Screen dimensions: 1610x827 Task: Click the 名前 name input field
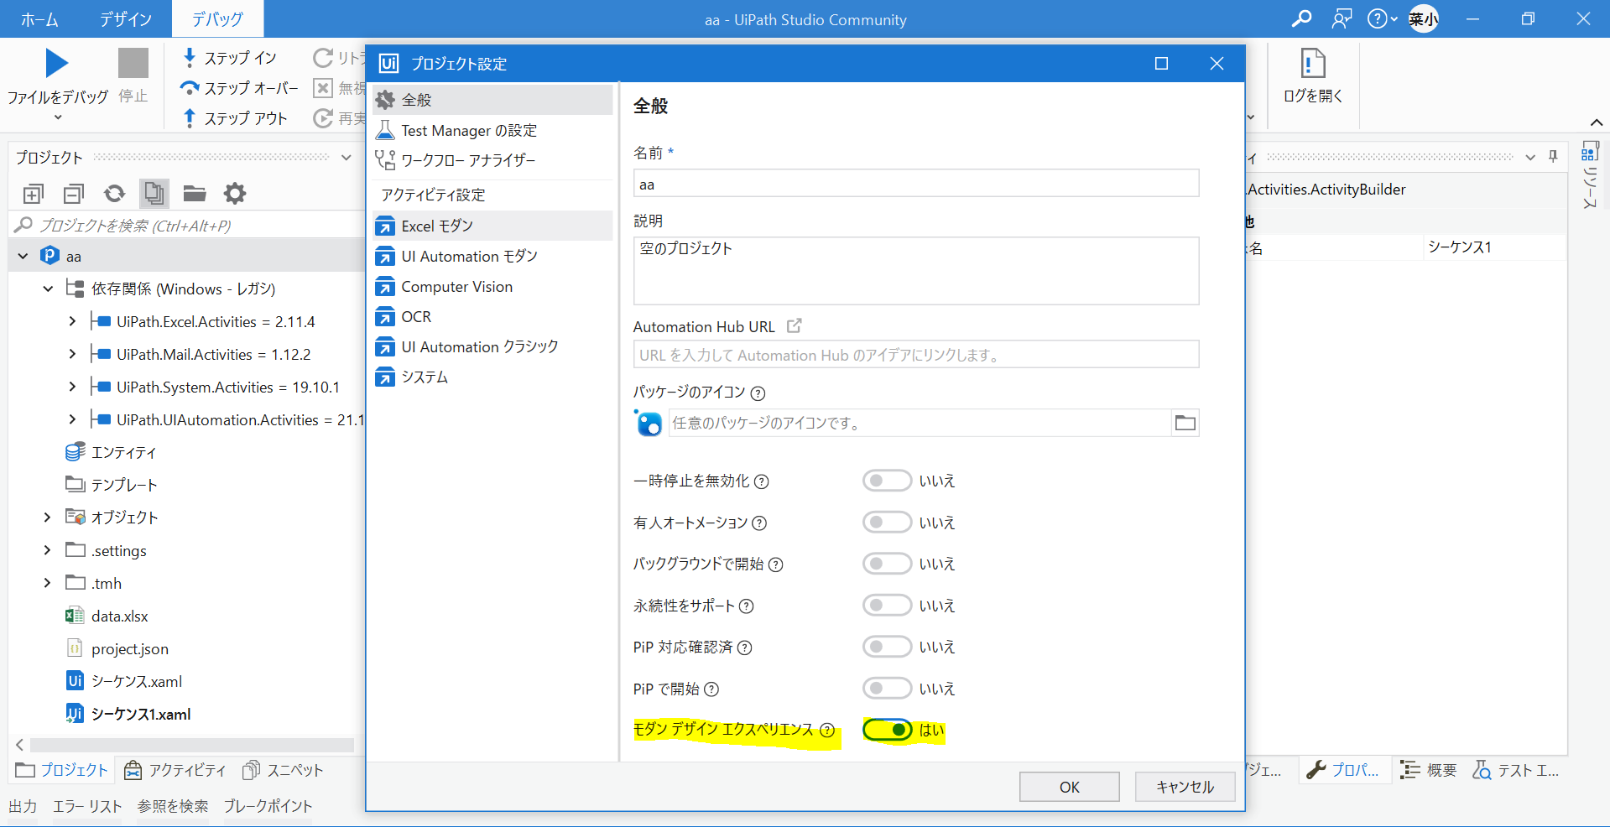point(915,184)
